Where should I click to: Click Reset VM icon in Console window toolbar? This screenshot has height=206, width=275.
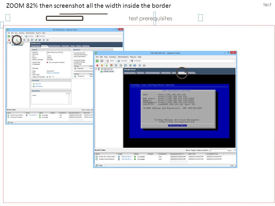point(111,66)
